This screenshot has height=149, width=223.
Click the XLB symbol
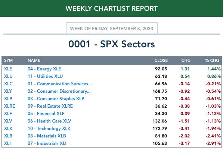pos(8,136)
